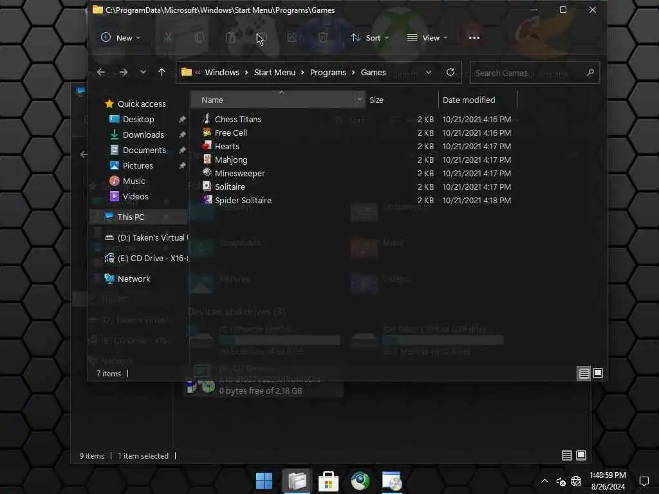Click the Cut scissors icon
This screenshot has height=494, width=659.
tap(168, 38)
